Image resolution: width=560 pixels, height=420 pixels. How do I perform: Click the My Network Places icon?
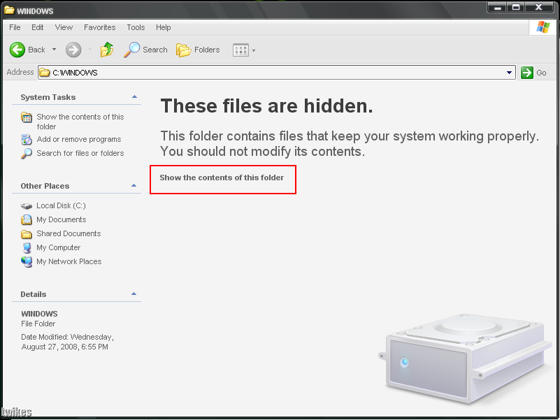click(27, 262)
